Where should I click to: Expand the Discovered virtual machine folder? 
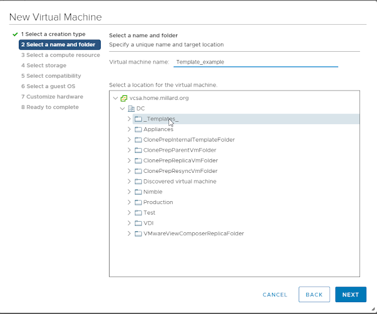coord(130,181)
